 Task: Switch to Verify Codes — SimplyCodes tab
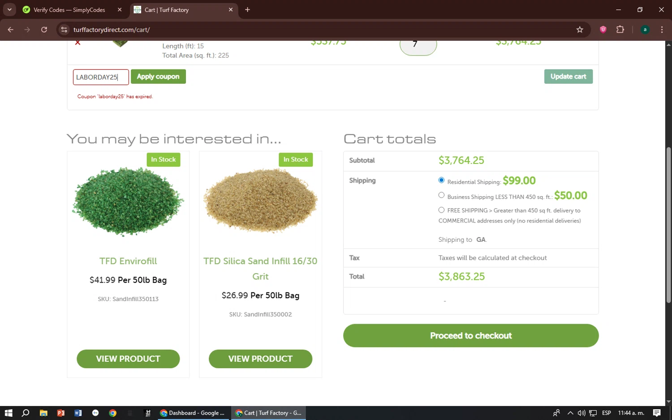tap(69, 9)
